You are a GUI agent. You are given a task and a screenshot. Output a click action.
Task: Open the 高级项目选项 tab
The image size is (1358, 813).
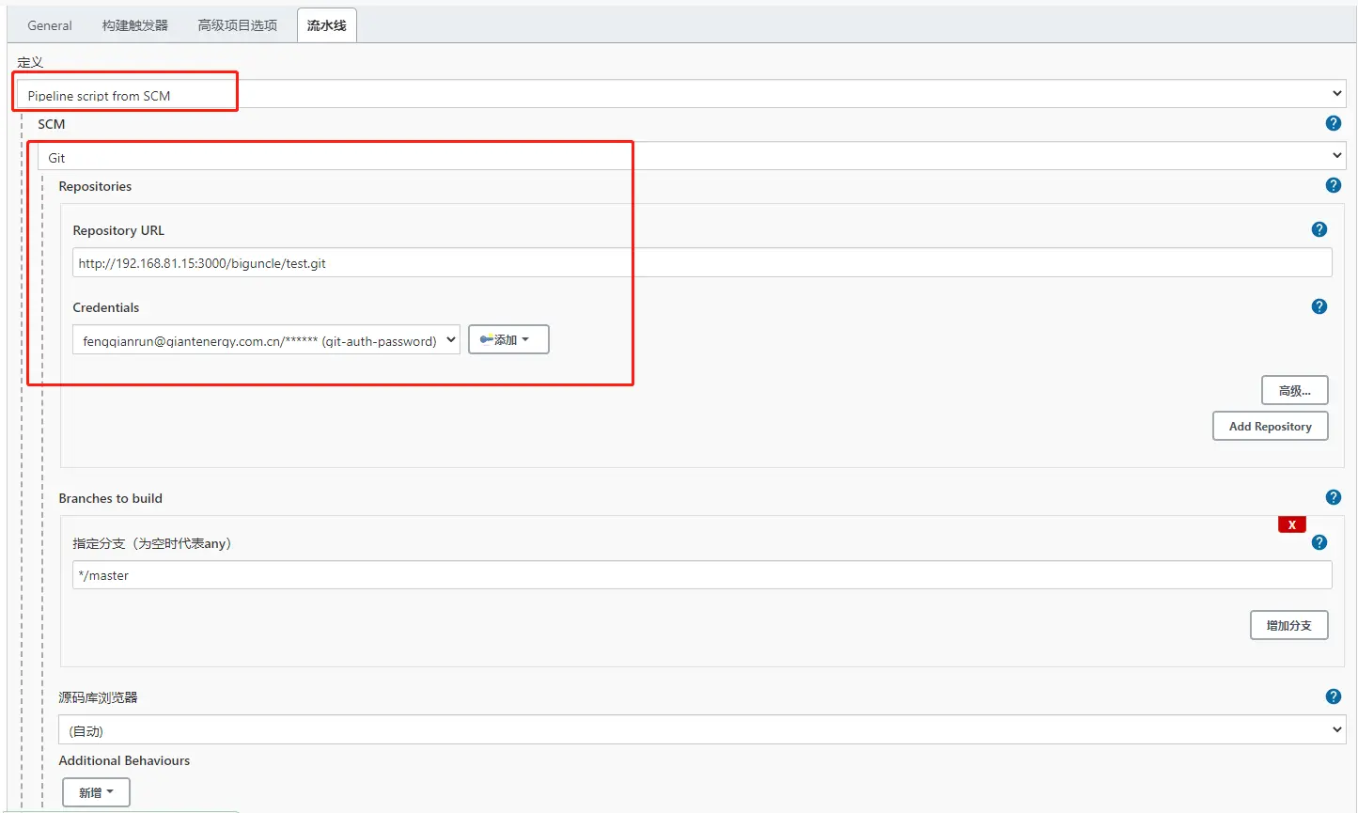[x=237, y=25]
